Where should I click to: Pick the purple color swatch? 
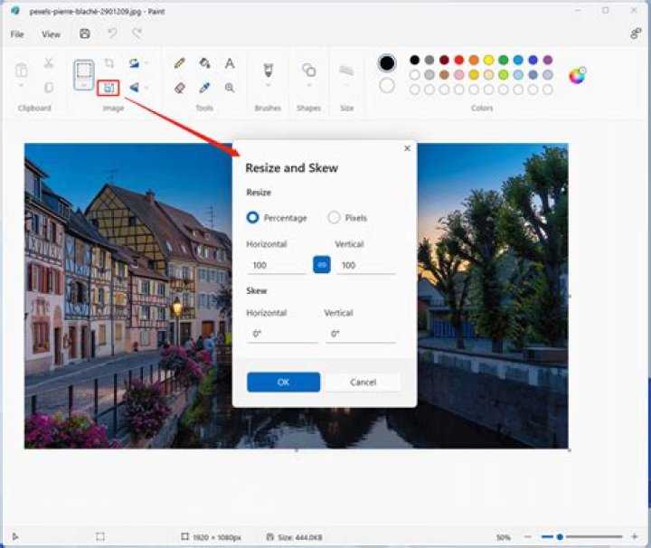click(x=548, y=61)
